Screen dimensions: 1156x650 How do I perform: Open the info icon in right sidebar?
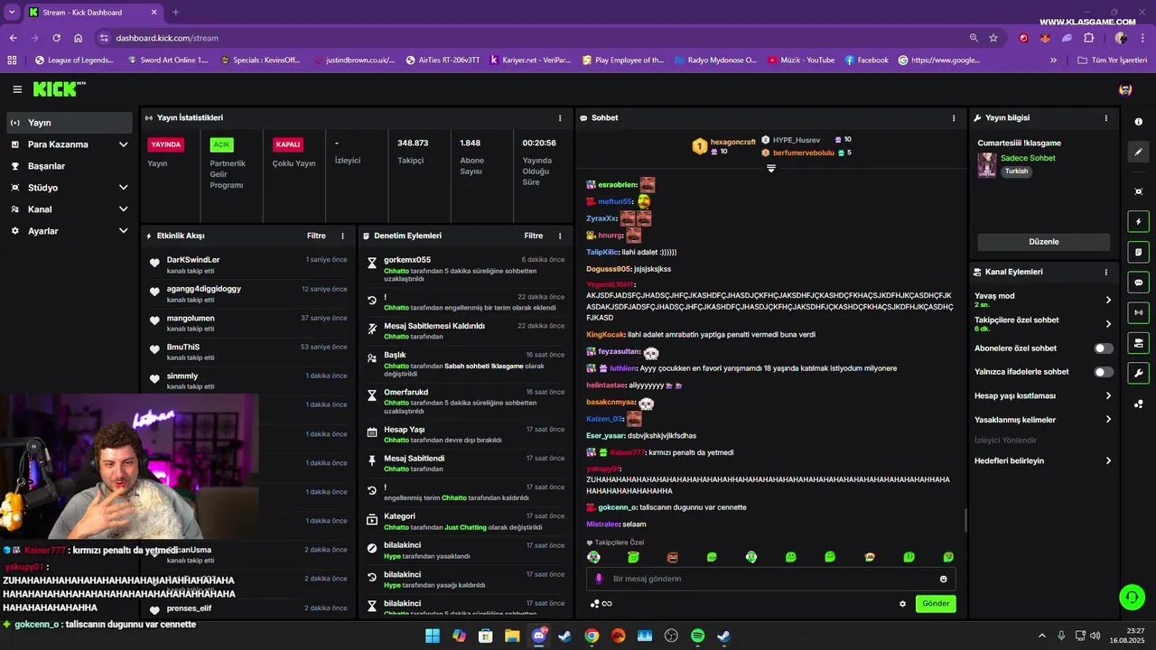click(x=1138, y=122)
